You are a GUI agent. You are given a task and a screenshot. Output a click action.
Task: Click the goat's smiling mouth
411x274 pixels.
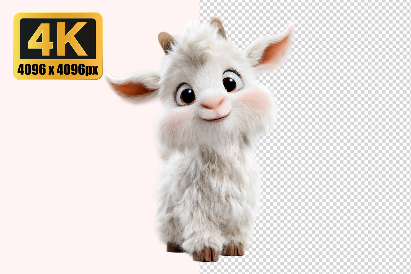point(215,118)
